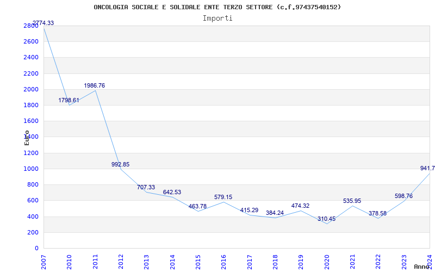Click the data label 1986.76

point(94,85)
